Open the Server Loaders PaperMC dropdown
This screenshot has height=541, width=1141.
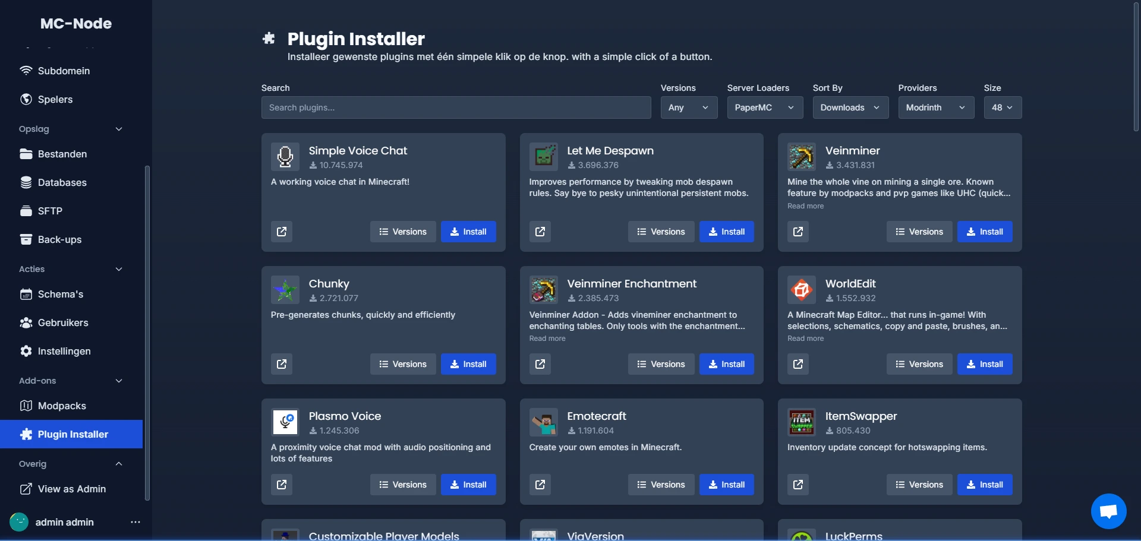coord(765,107)
